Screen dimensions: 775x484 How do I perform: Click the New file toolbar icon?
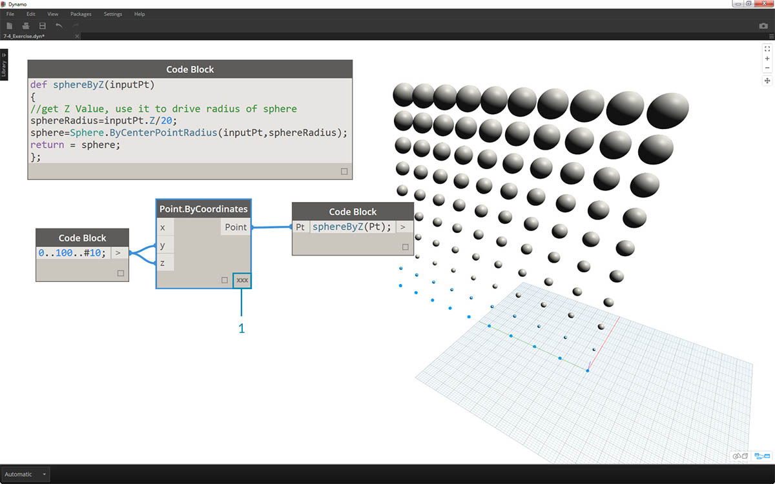point(9,26)
